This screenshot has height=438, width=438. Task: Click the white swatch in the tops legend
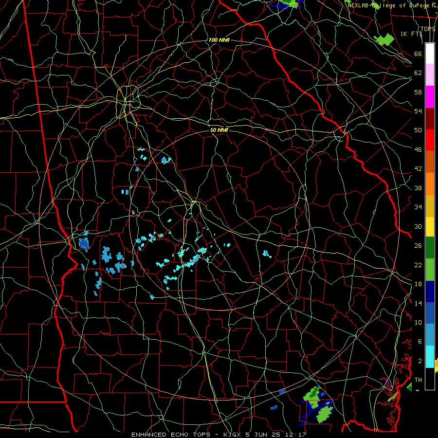[430, 54]
